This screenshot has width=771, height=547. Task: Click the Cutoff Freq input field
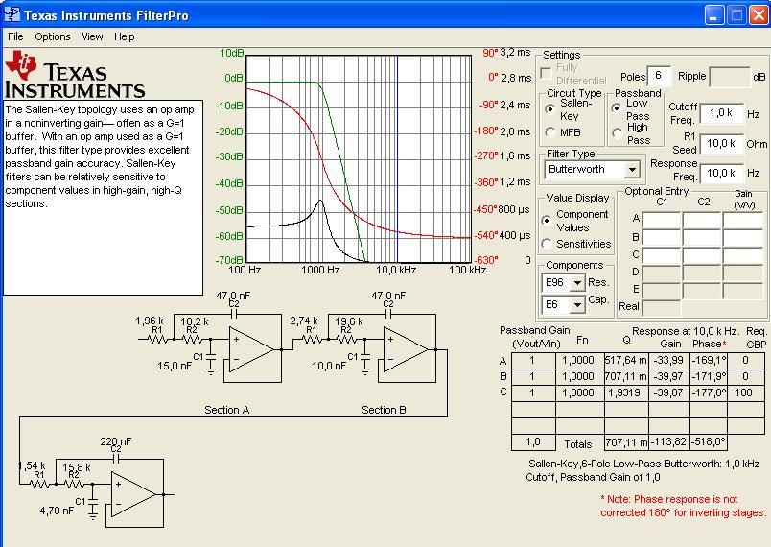click(x=722, y=113)
